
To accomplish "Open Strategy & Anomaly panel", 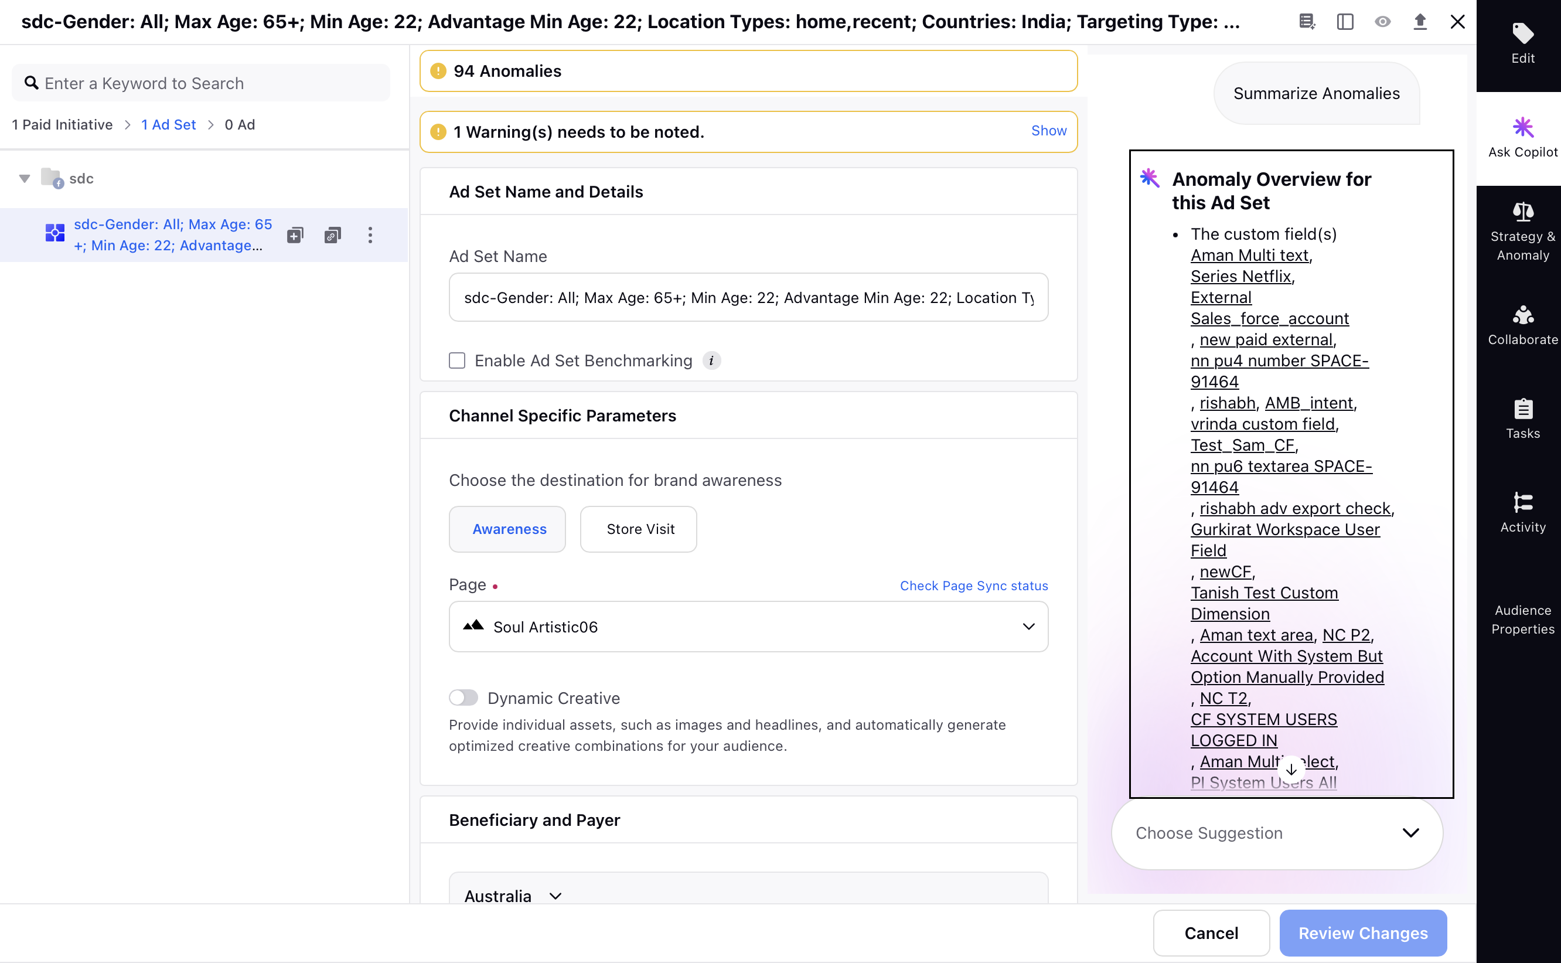I will pos(1522,231).
